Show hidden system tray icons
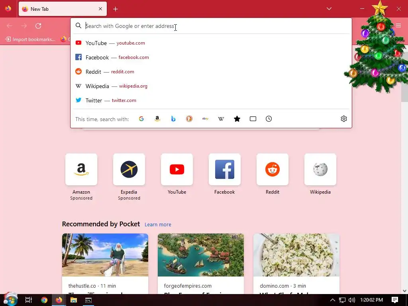 [333, 300]
